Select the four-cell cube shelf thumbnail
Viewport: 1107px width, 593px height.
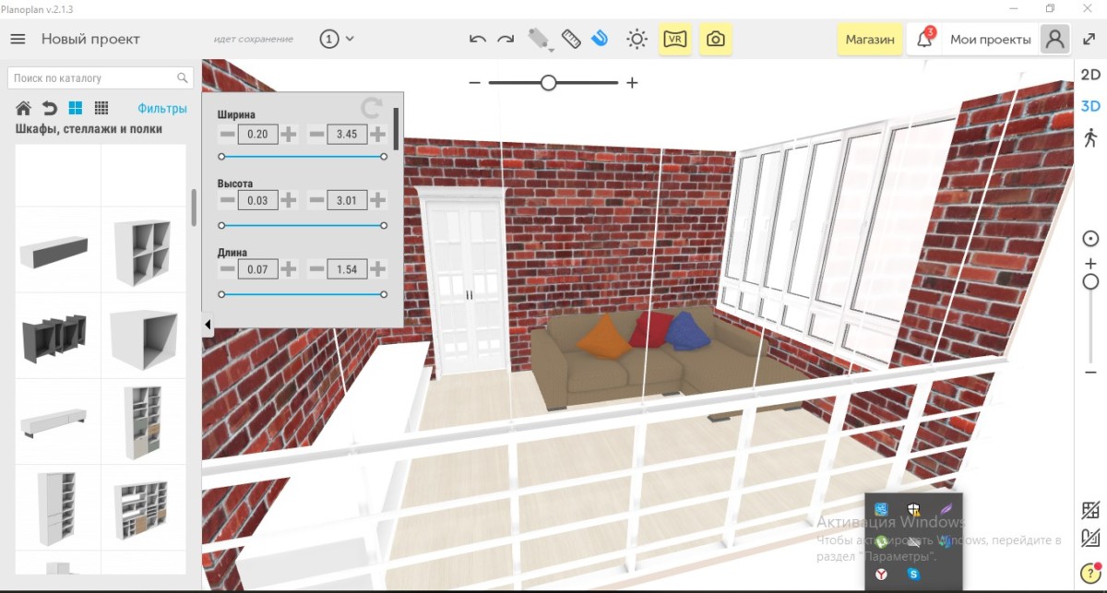pos(143,251)
